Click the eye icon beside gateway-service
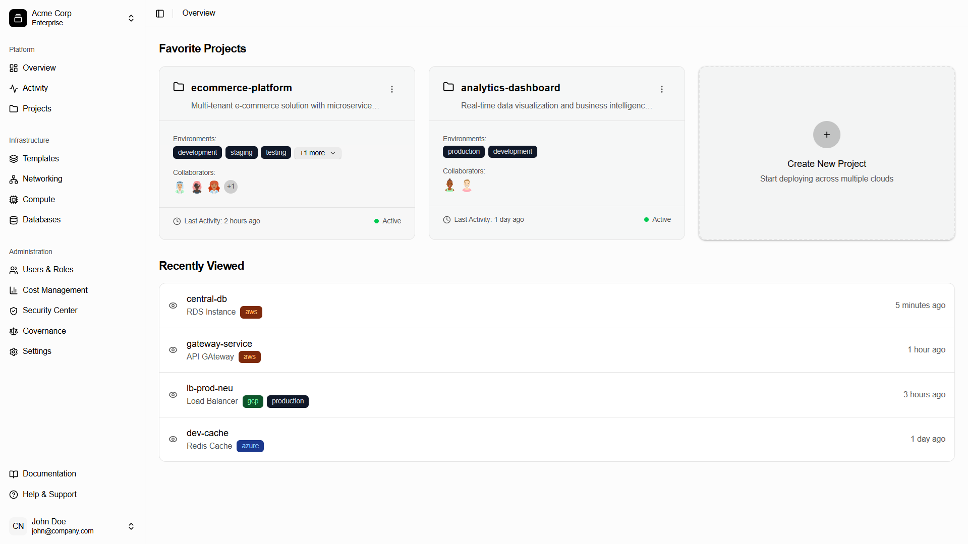The image size is (968, 544). point(173,350)
